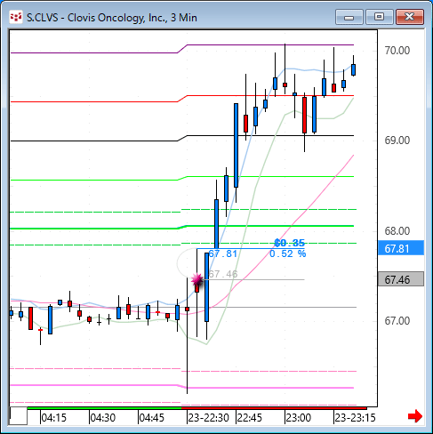Click the 68.00 price scale value
Viewport: 433px width, 434px height.
click(x=397, y=230)
